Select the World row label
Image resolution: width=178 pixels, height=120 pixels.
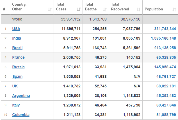pyautogui.click(x=17, y=19)
